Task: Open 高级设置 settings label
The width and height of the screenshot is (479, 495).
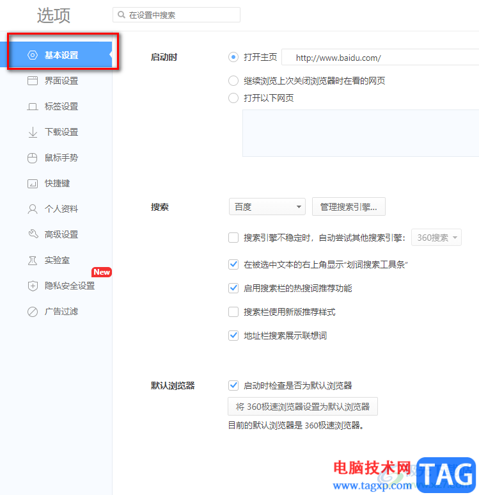Action: click(61, 234)
